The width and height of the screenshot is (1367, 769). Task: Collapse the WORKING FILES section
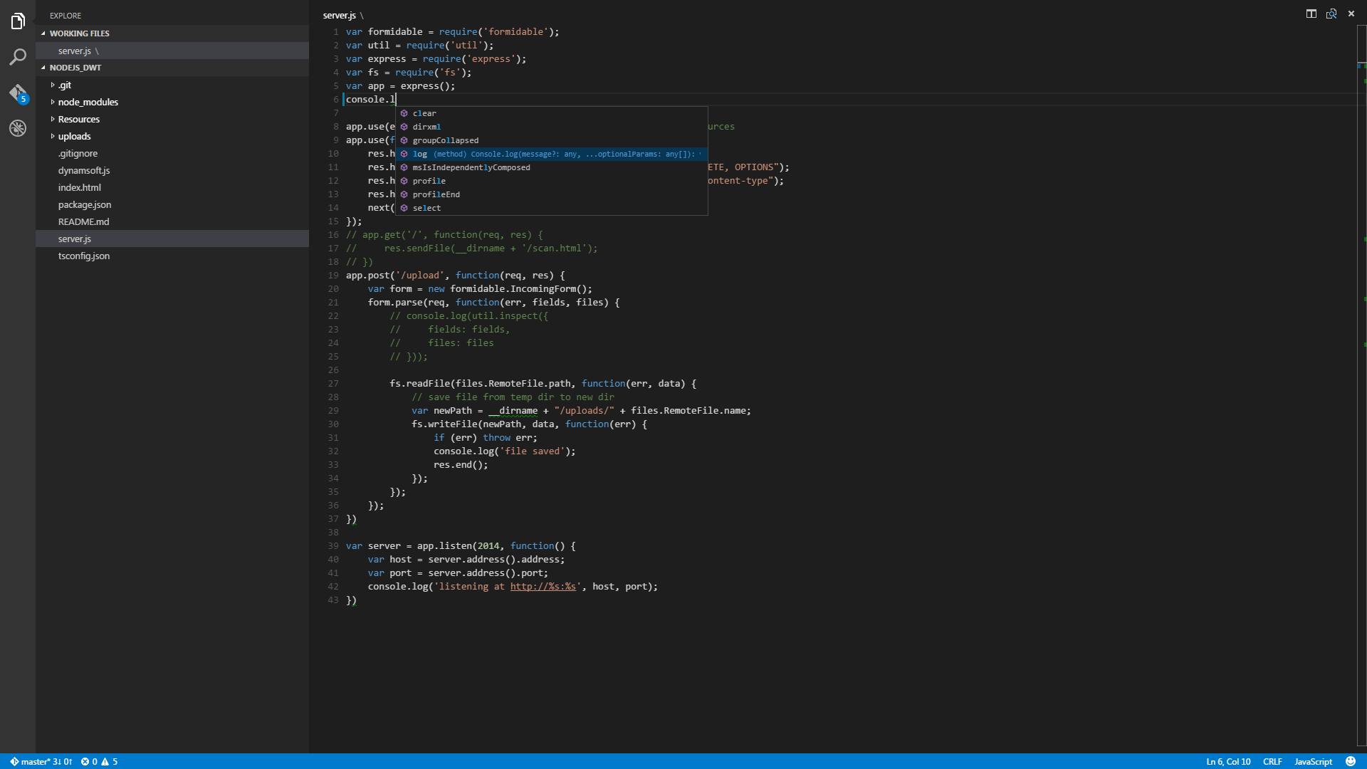[79, 33]
